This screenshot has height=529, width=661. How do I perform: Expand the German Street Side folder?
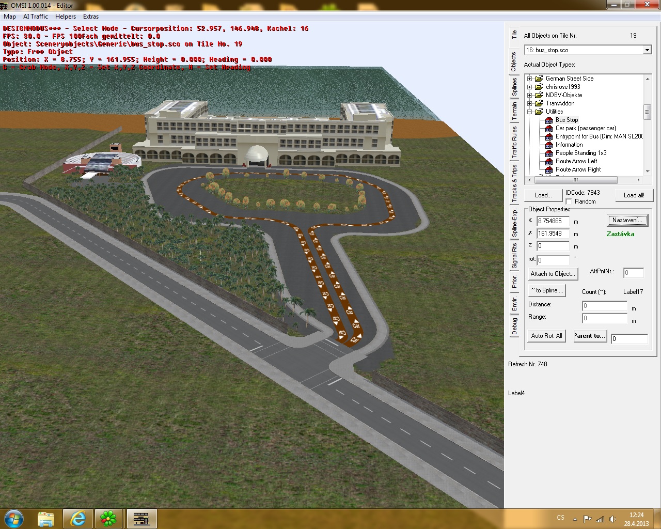coord(529,79)
